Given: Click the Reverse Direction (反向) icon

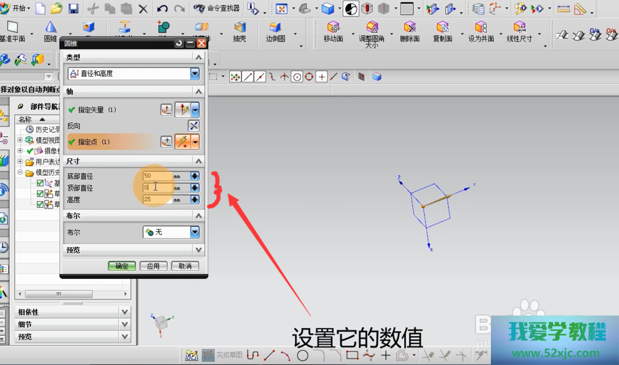Looking at the screenshot, I should pos(194,126).
